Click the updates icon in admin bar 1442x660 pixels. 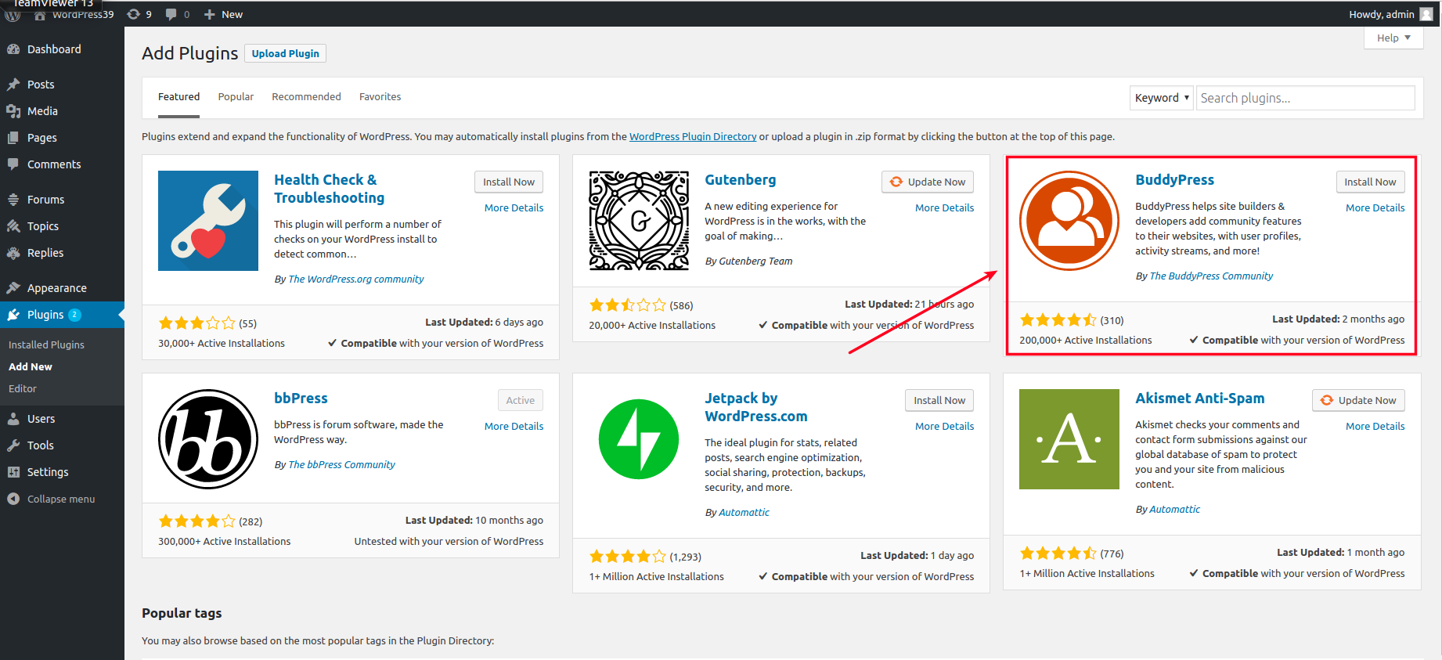[134, 14]
